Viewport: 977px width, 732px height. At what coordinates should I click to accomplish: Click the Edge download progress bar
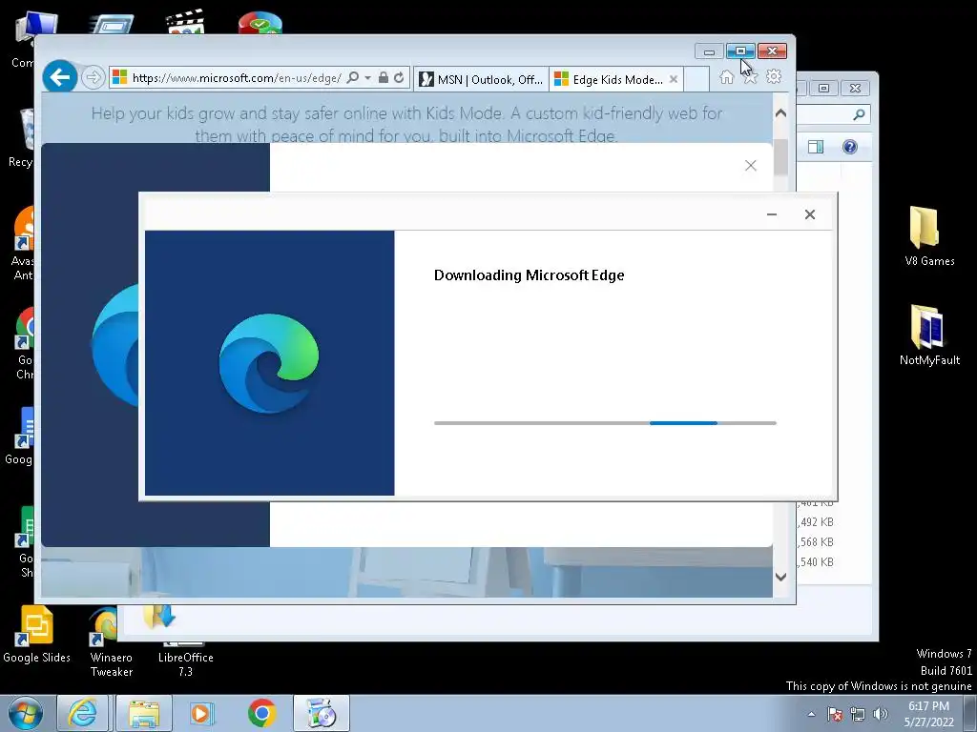605,422
